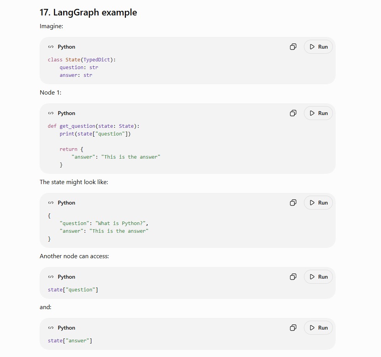Click the code icon in get_question block header
This screenshot has width=381, height=357.
pyautogui.click(x=51, y=113)
